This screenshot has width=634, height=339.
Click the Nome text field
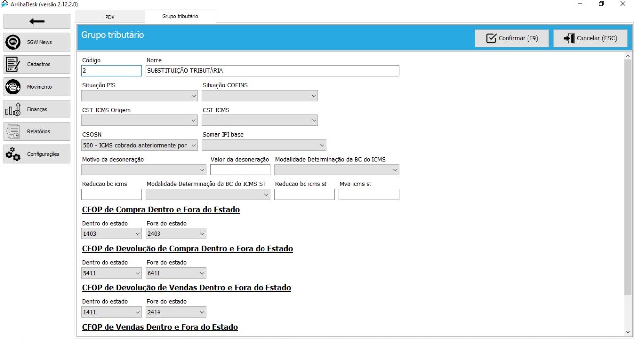point(272,71)
